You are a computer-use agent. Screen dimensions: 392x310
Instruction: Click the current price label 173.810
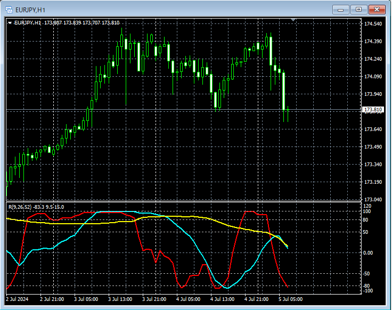click(373, 110)
